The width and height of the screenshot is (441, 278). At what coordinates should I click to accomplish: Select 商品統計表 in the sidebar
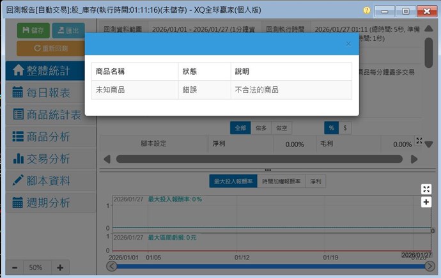pyautogui.click(x=50, y=115)
